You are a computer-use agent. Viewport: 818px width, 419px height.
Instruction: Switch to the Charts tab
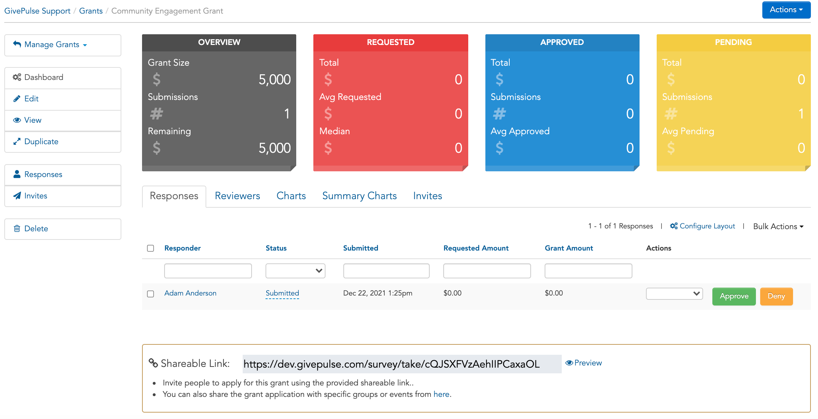point(291,196)
